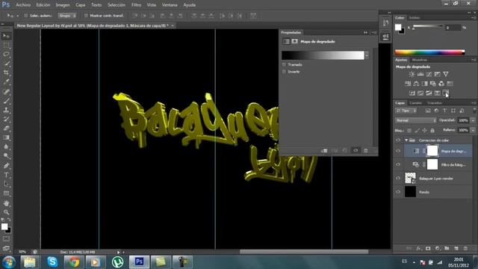
Task: Open Photoshop from the Windows taskbar
Action: coord(140,262)
